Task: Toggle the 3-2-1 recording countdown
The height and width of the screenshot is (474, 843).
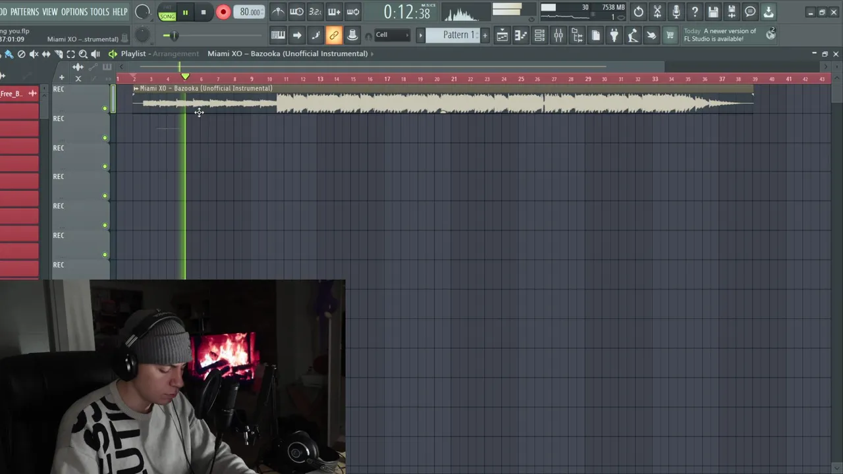Action: (315, 12)
